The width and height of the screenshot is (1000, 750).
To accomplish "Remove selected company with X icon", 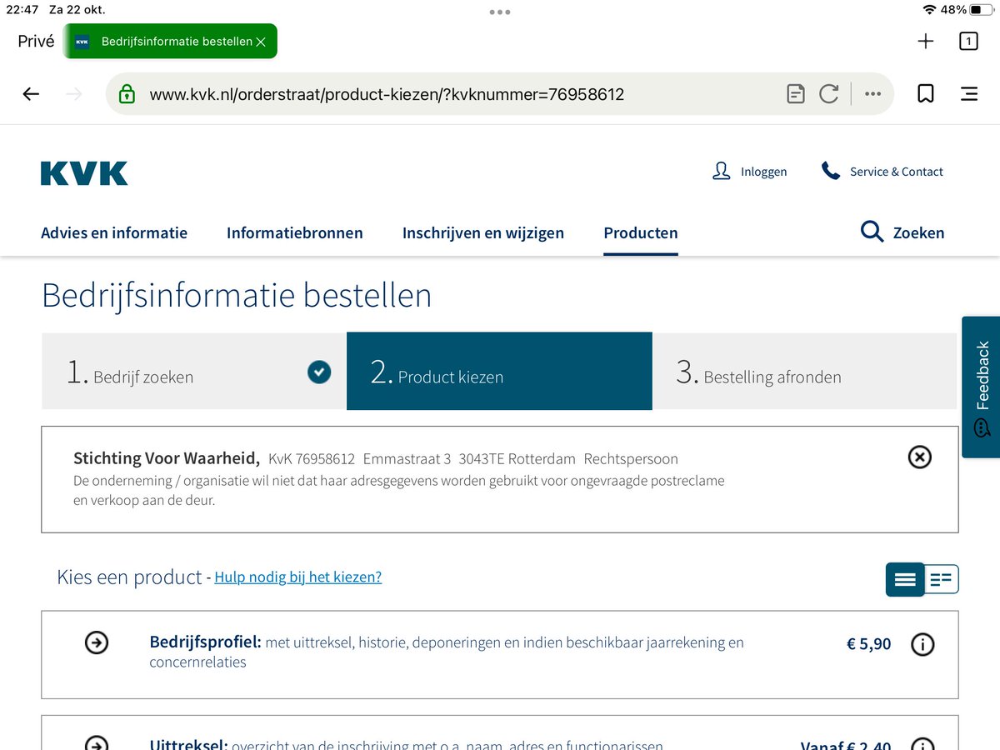I will 919,457.
